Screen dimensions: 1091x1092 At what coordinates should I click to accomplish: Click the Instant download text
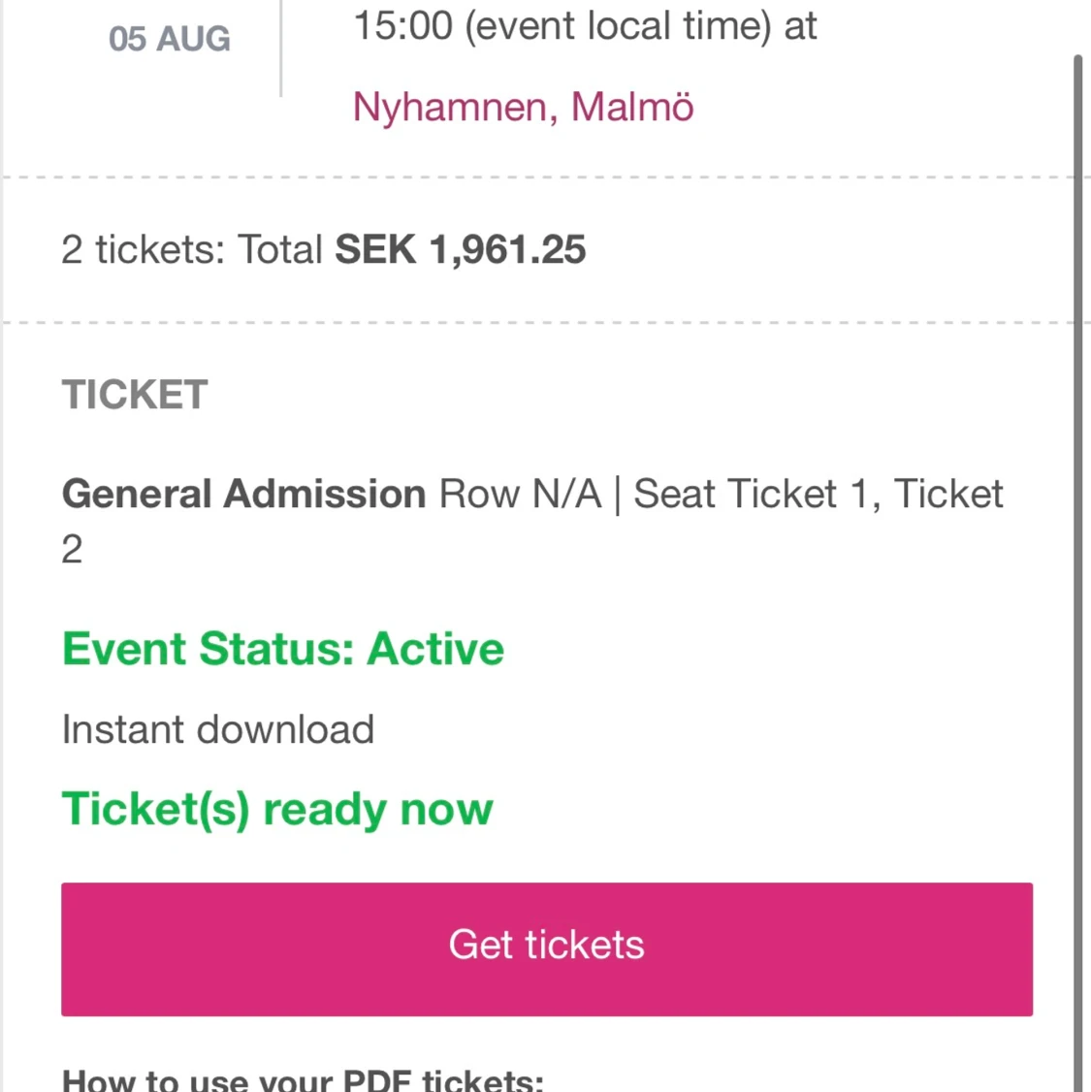pyautogui.click(x=217, y=729)
